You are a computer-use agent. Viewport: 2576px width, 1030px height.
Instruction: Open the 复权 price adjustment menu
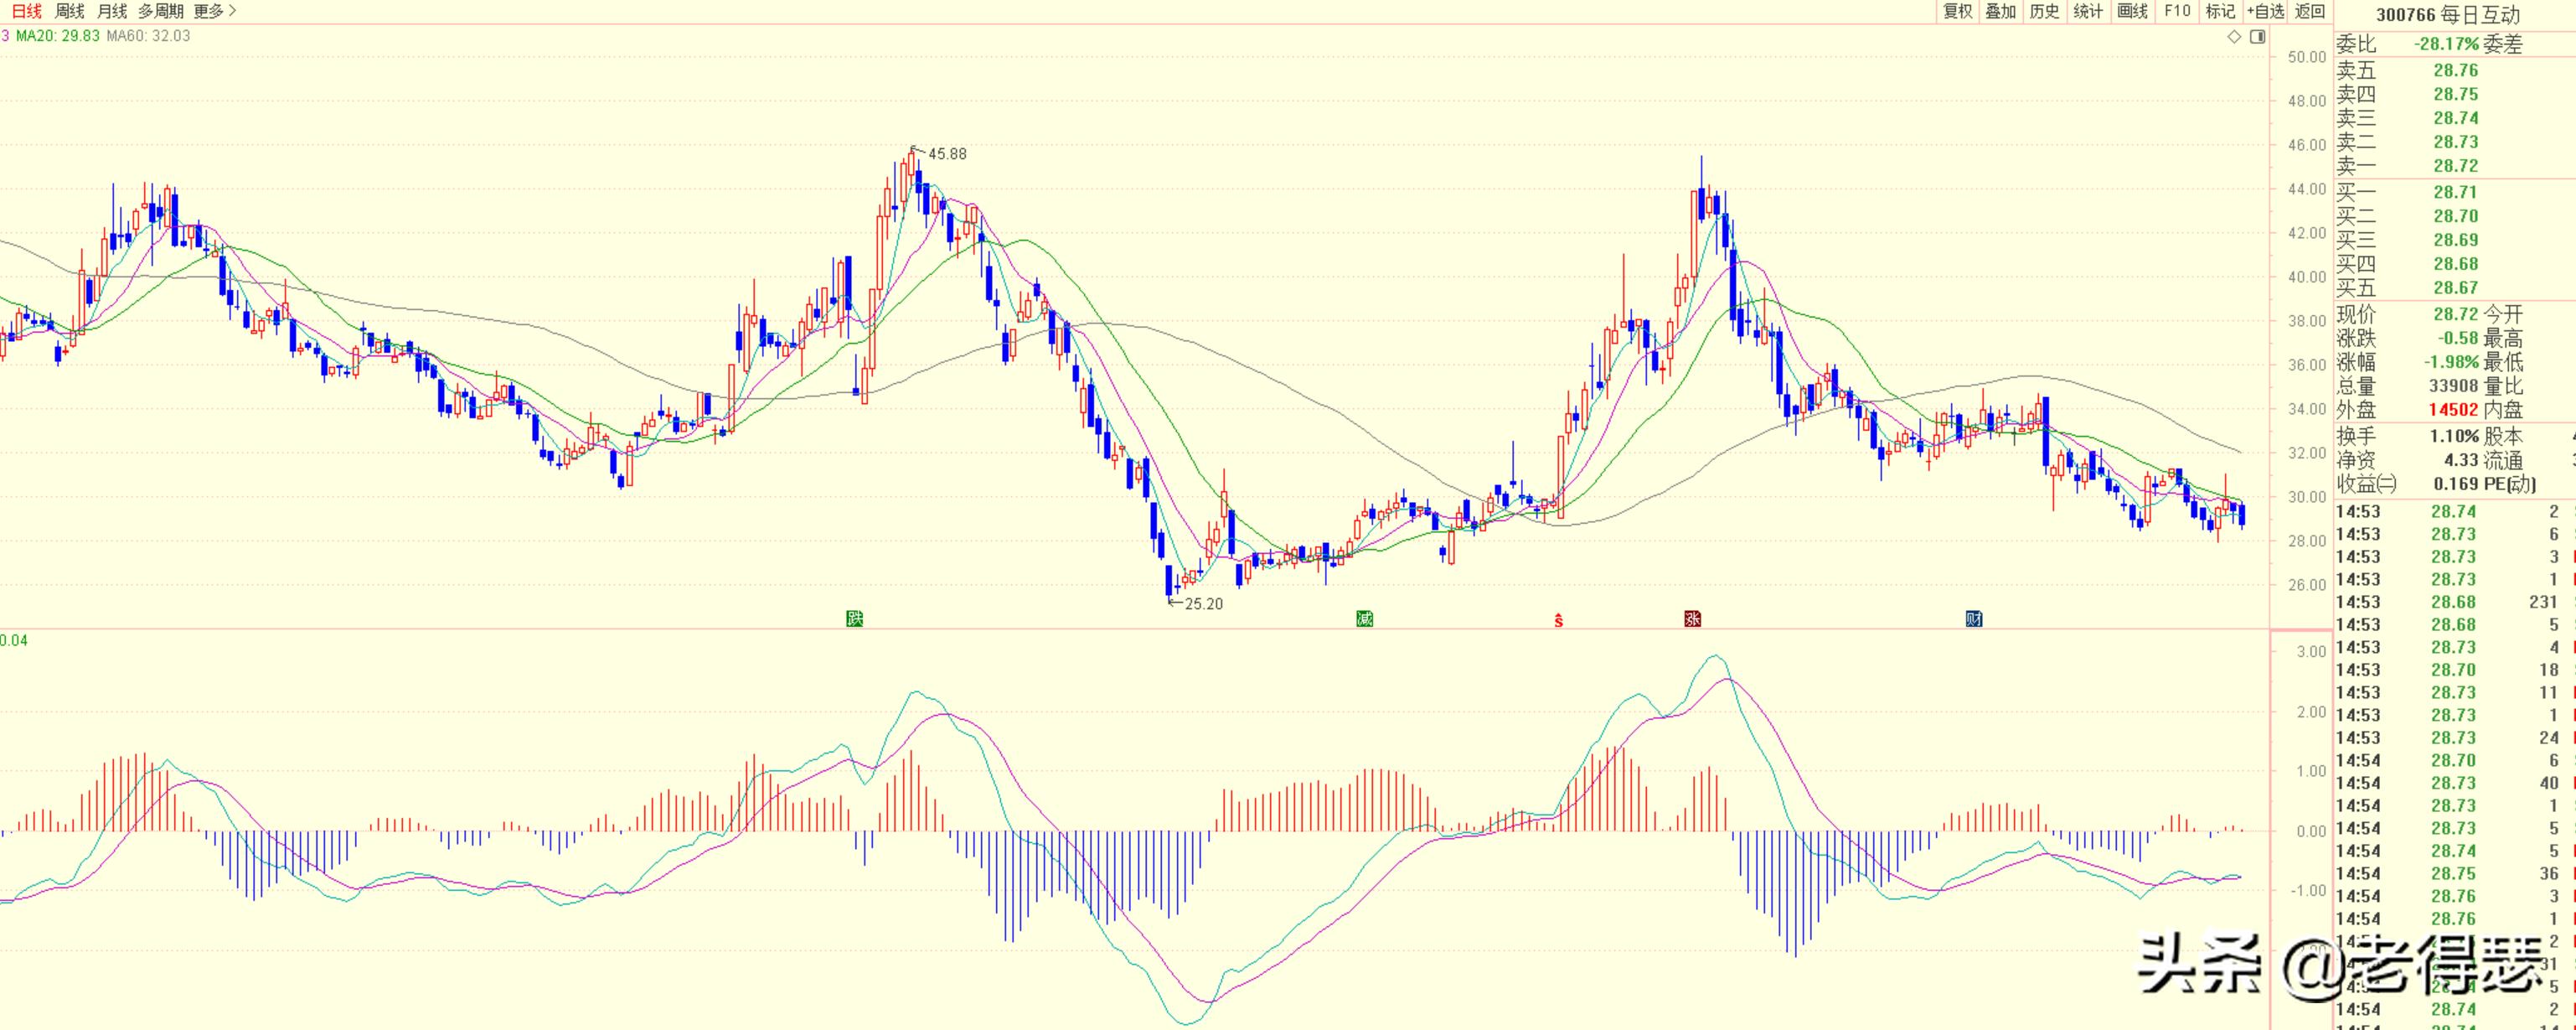(1957, 11)
